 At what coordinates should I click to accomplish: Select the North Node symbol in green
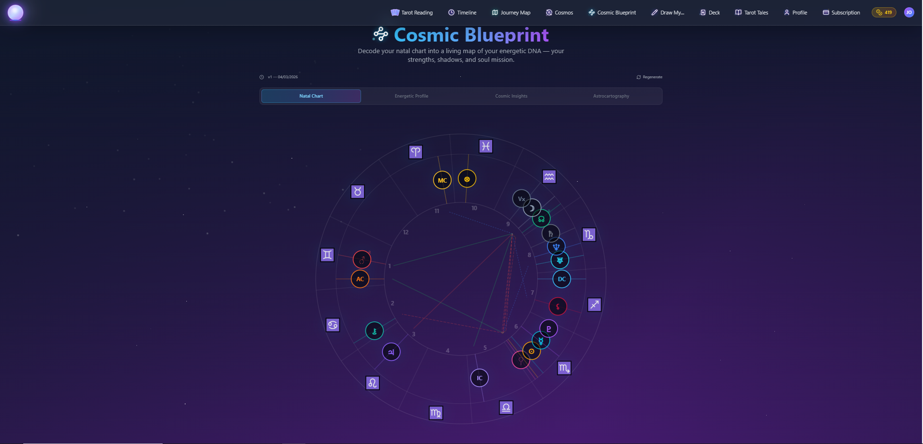point(541,218)
